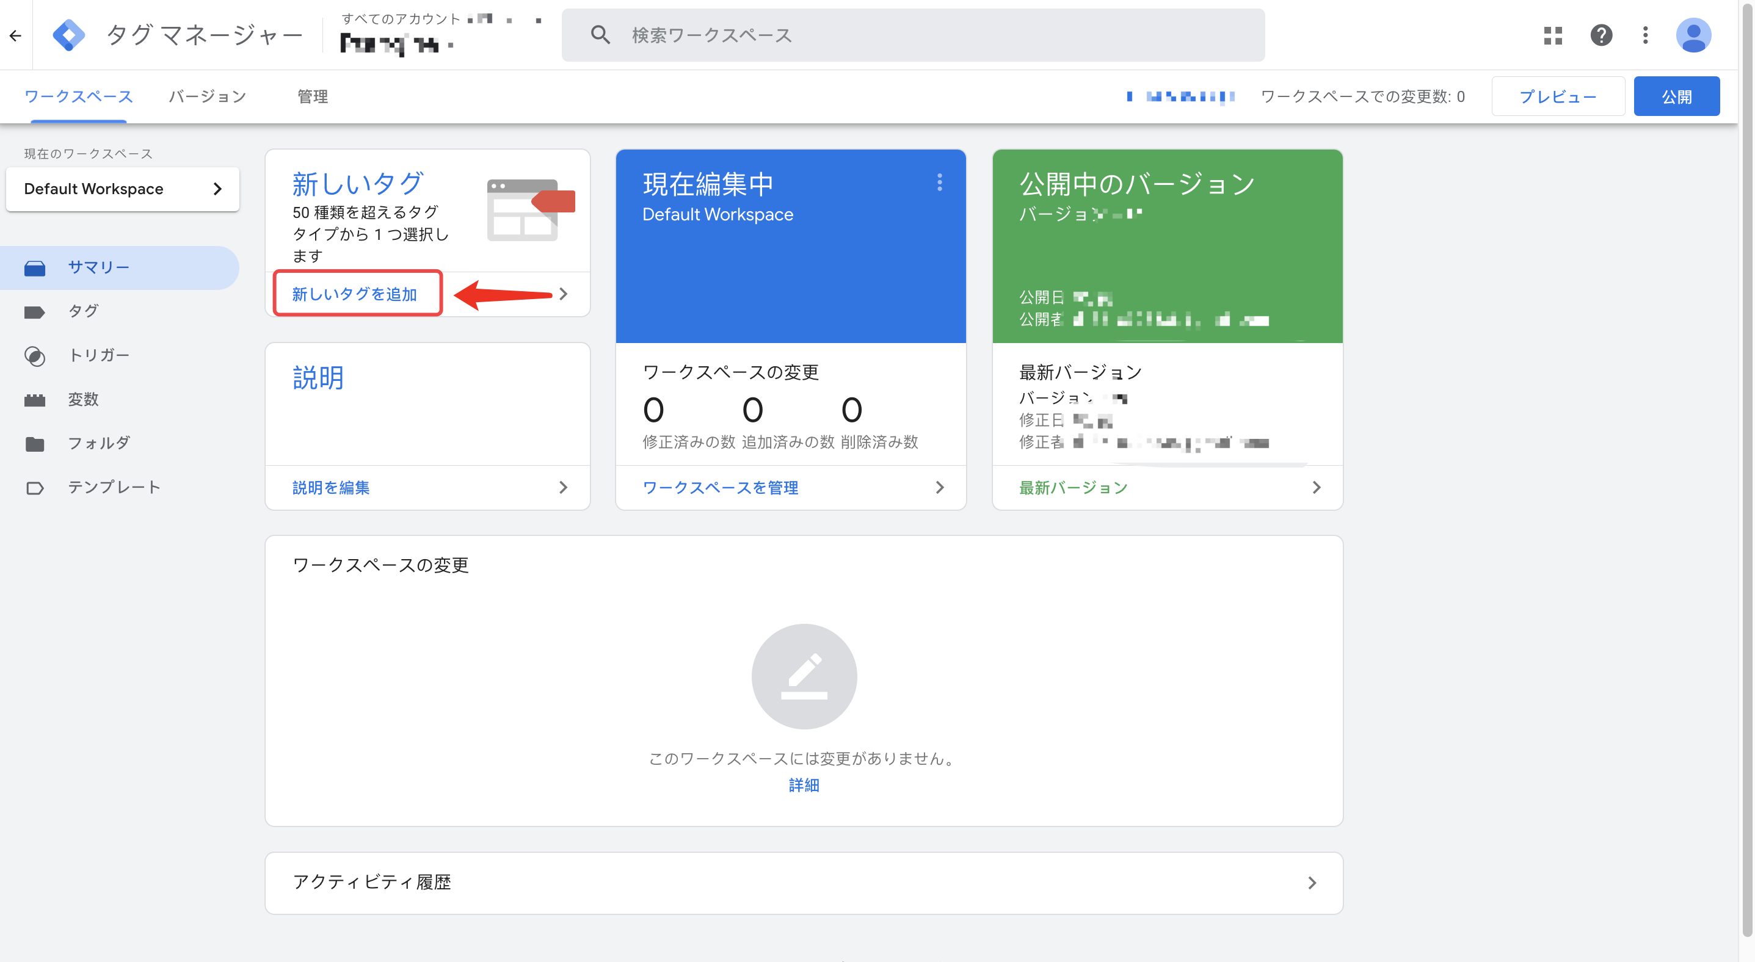Screen dimensions: 1755x962
Task: Click the 追加済みの数 label
Action: (788, 443)
